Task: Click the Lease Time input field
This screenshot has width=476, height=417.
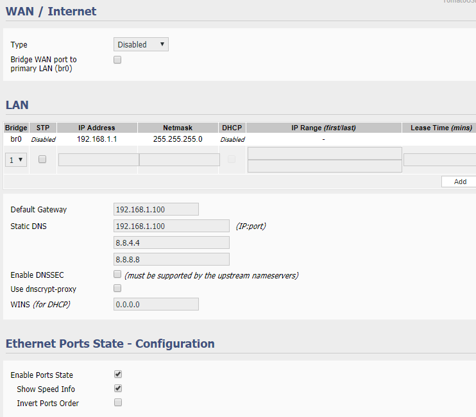Action: click(x=439, y=160)
